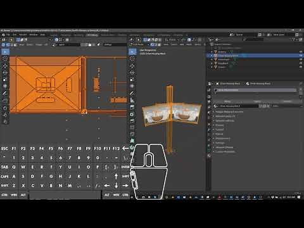Open the transform orientation dropdown in the 3D viewport

tap(172, 39)
